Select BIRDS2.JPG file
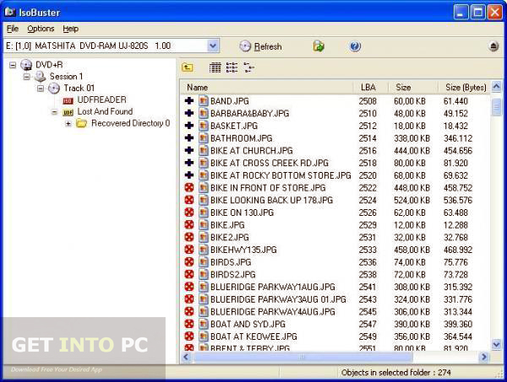The width and height of the screenshot is (507, 382). [x=233, y=275]
